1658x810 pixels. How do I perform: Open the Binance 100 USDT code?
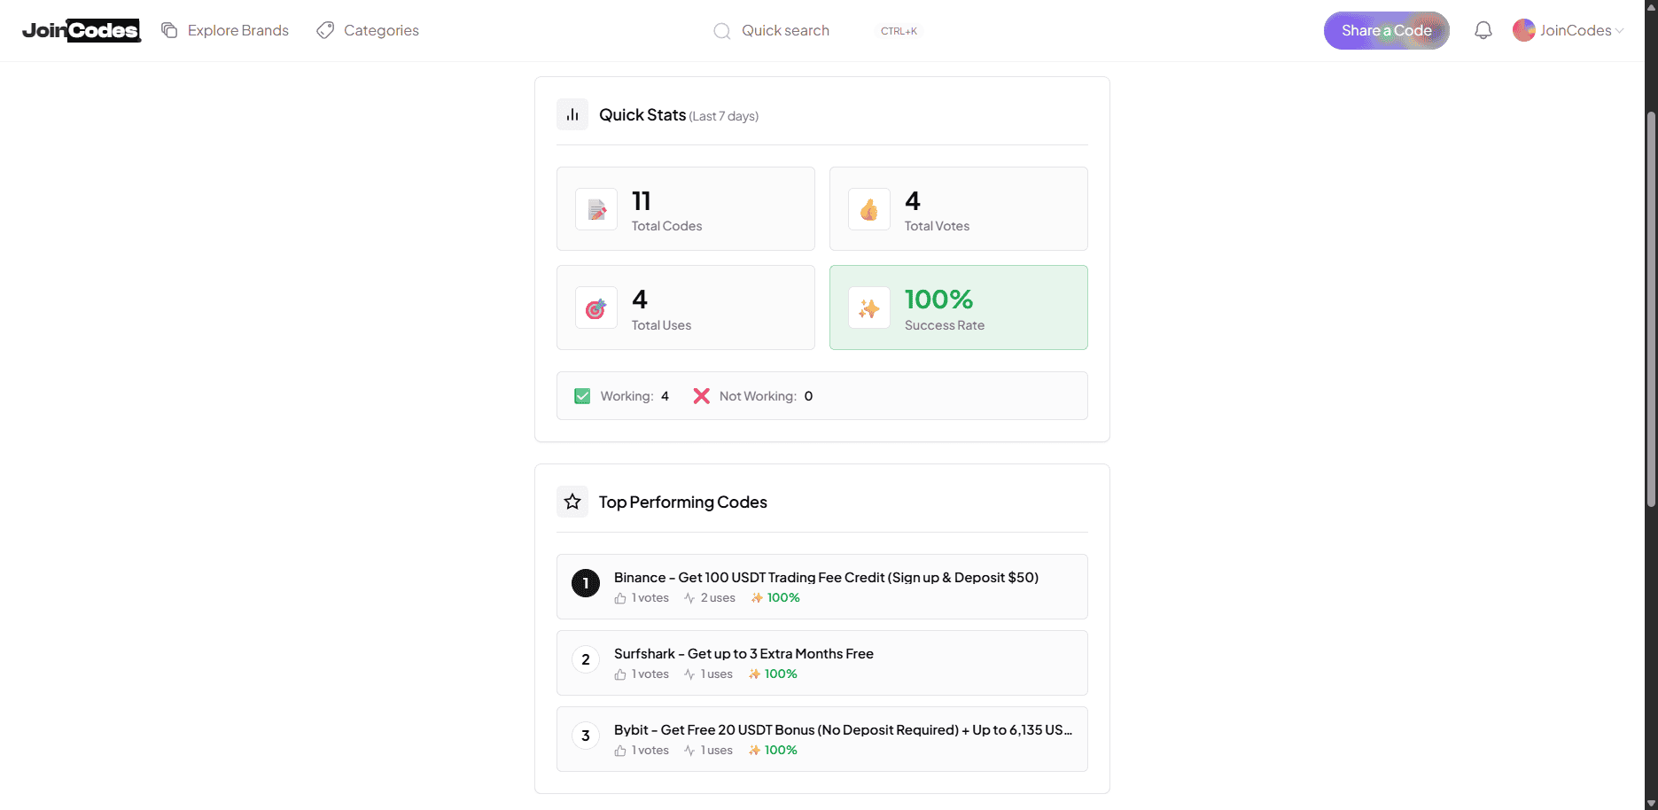point(825,578)
